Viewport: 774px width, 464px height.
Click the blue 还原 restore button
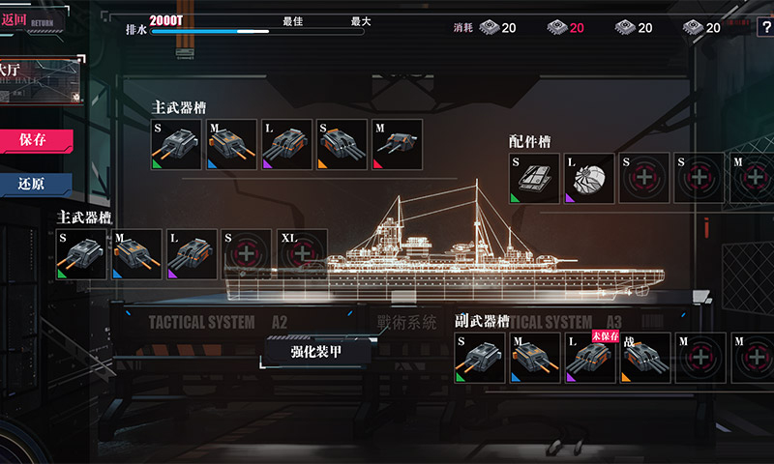coord(35,185)
